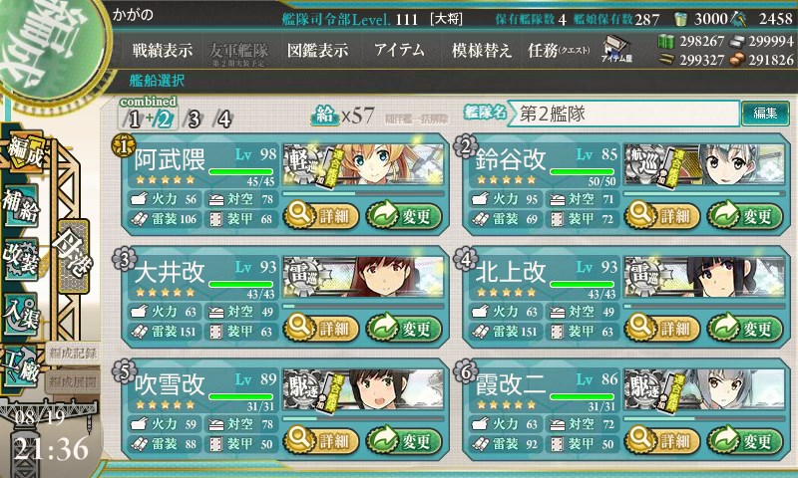Open the 図鑑表示 encyclopedia menu
798x478 pixels.
[317, 50]
